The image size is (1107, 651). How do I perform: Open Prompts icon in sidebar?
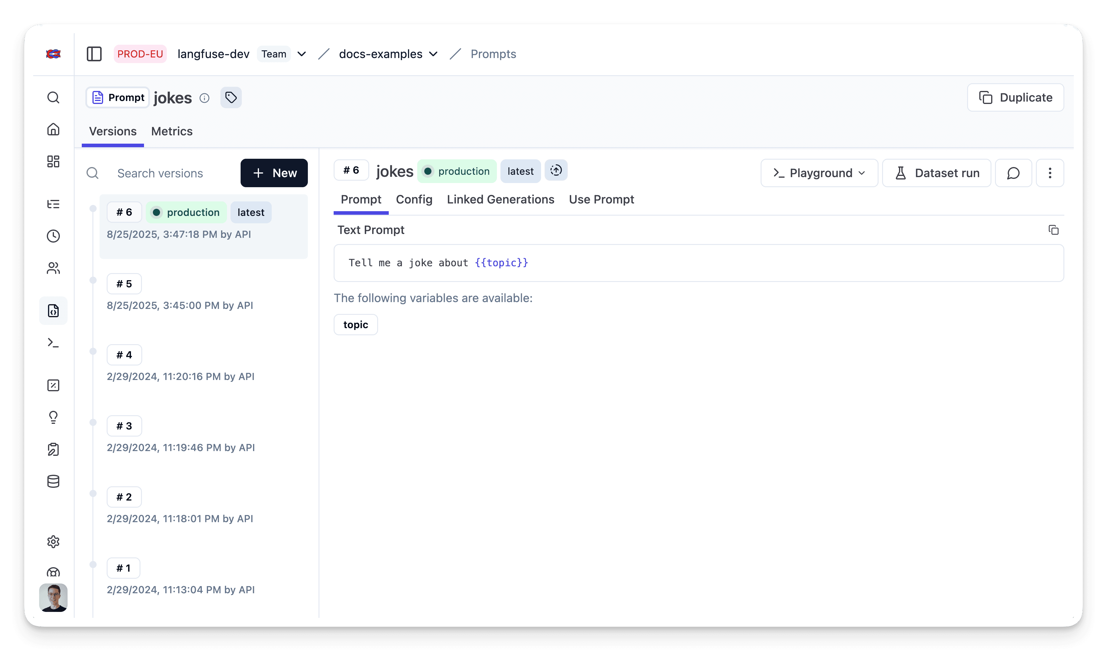tap(53, 311)
